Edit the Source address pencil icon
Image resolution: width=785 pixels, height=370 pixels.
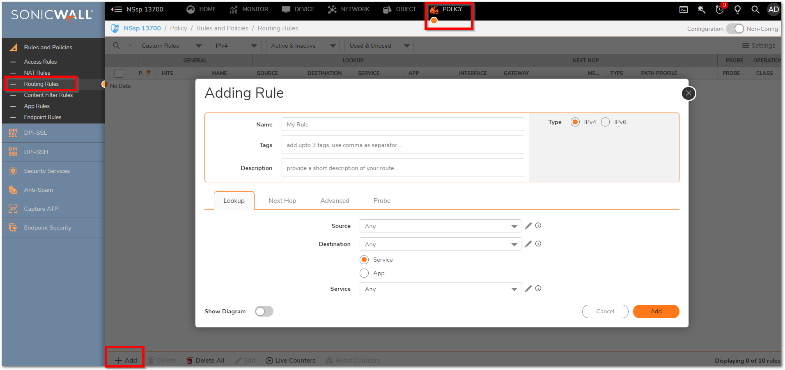pyautogui.click(x=528, y=226)
